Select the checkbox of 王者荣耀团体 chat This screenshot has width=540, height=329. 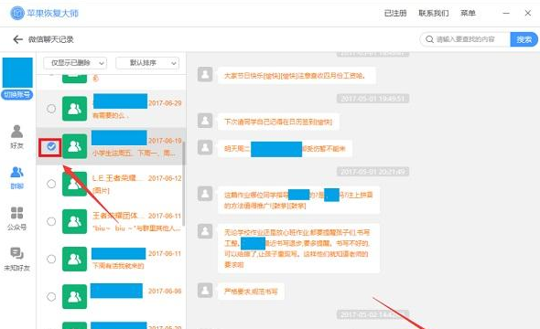pos(51,221)
